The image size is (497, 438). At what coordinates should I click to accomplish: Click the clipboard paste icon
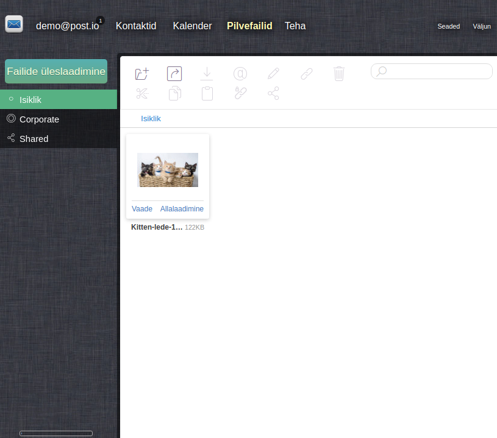(207, 93)
